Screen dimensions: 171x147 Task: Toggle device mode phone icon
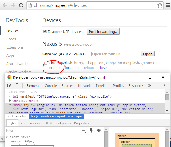(x=17, y=85)
